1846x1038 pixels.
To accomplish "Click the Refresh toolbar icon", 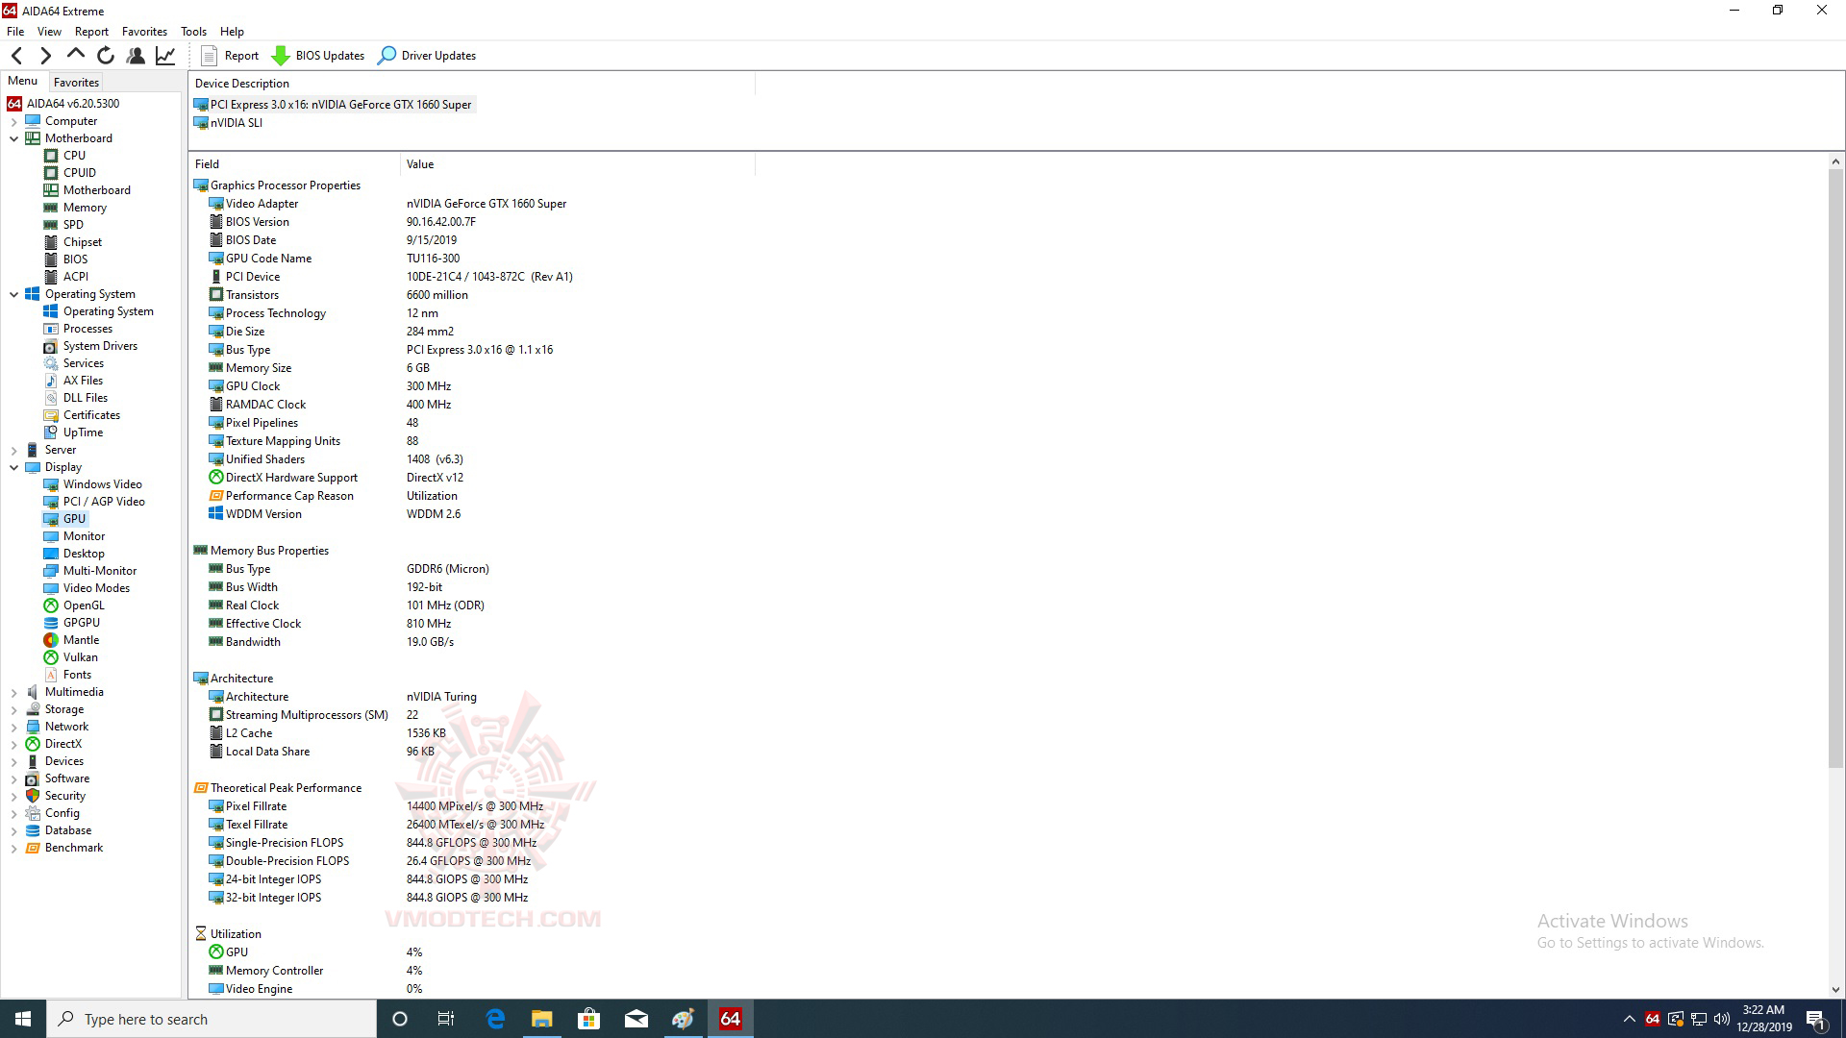I will click(106, 56).
